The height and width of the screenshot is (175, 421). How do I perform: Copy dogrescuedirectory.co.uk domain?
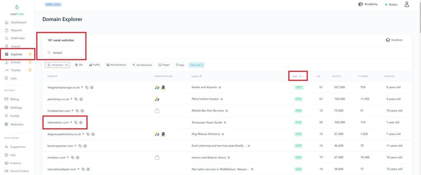click(x=88, y=134)
